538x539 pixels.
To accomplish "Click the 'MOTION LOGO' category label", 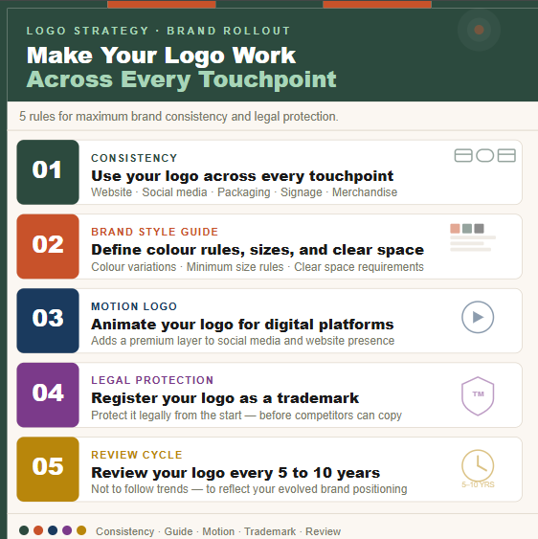I will click(134, 306).
